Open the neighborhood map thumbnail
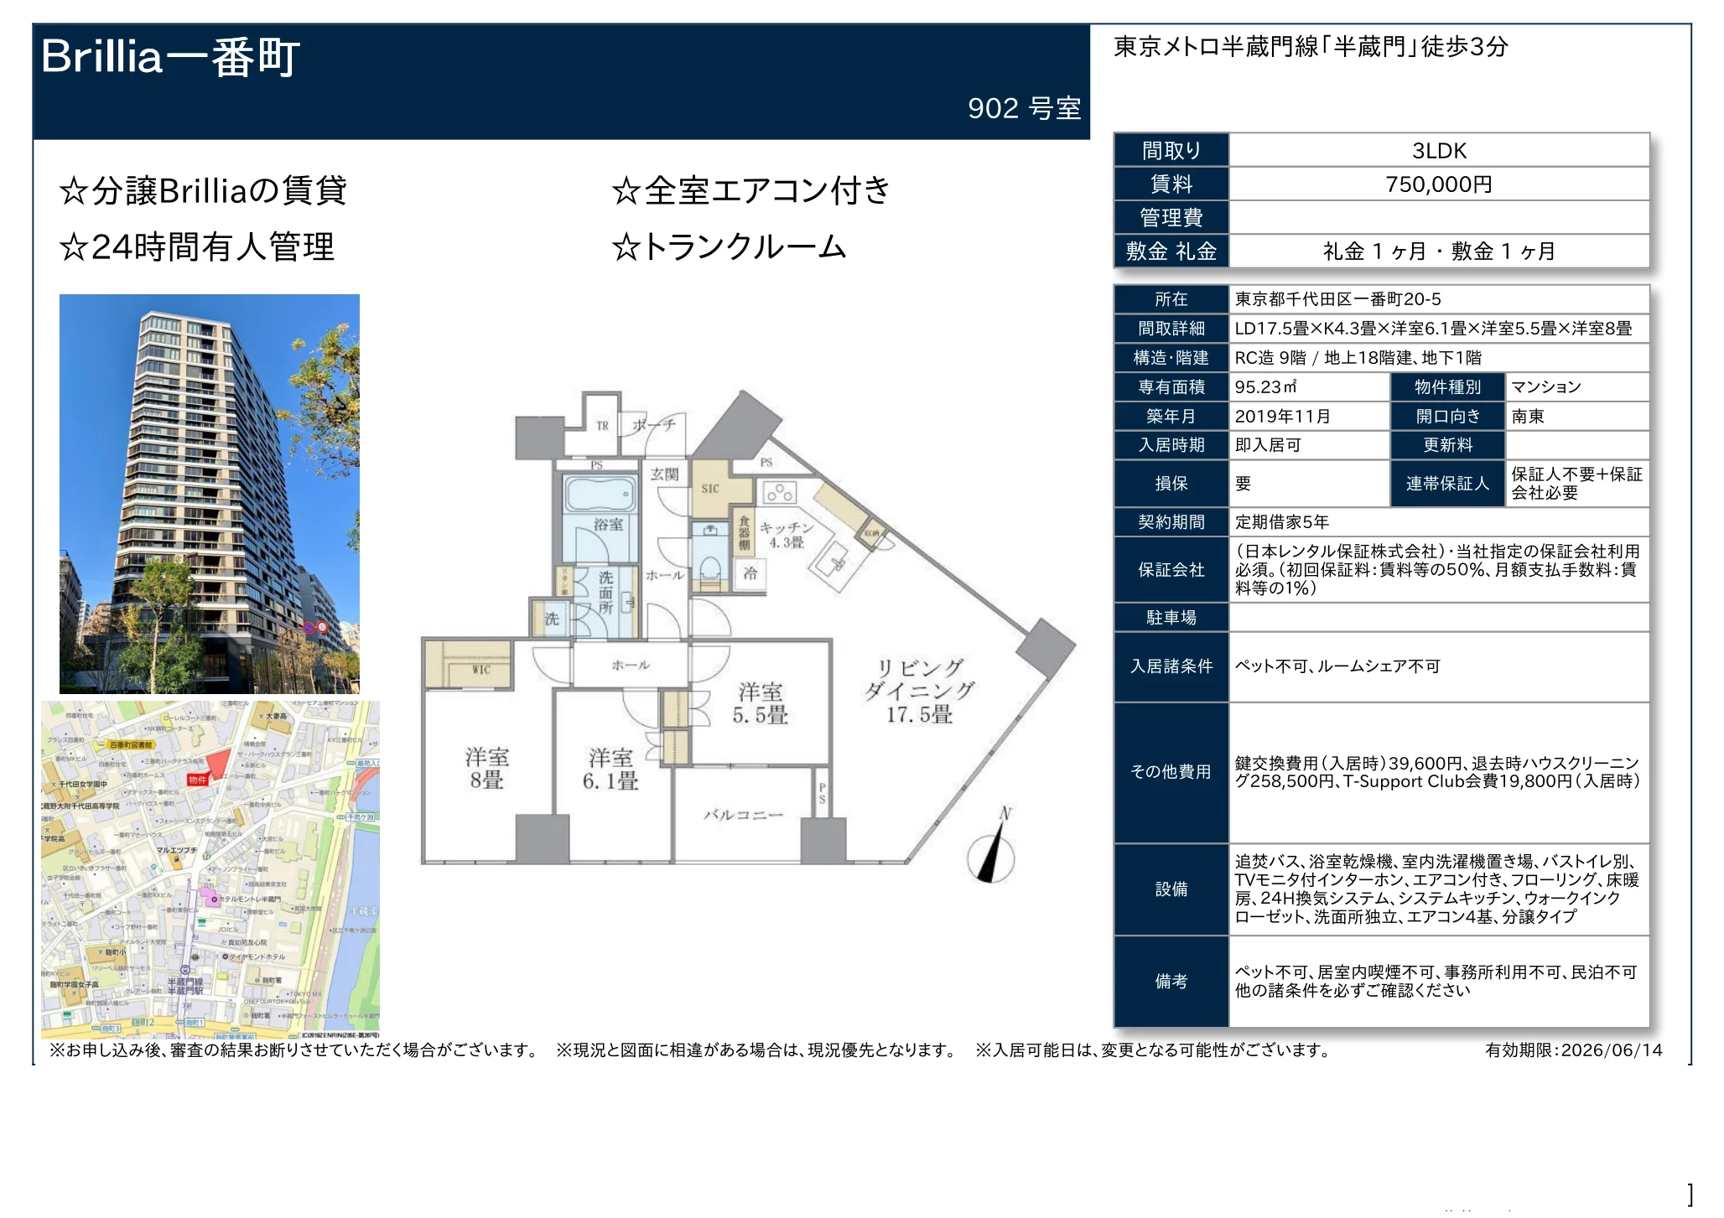 pos(210,869)
